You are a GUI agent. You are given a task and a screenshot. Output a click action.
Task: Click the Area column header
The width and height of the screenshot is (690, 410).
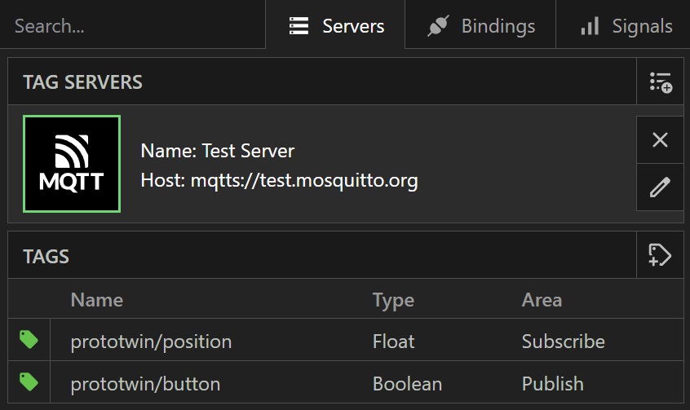[542, 300]
